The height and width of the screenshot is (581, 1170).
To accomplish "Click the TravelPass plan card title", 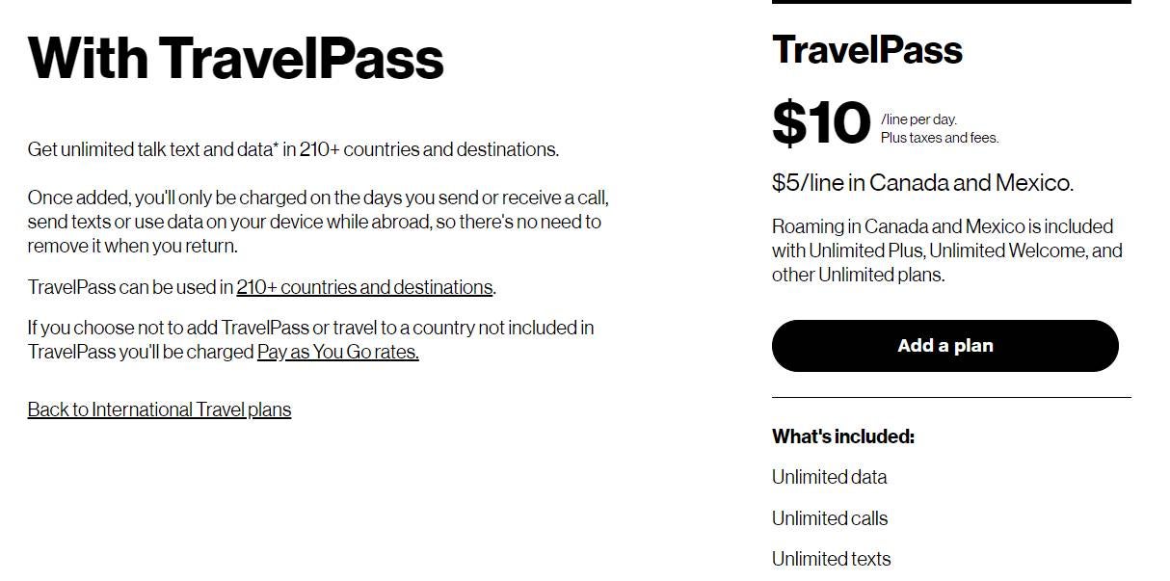I will click(x=866, y=50).
